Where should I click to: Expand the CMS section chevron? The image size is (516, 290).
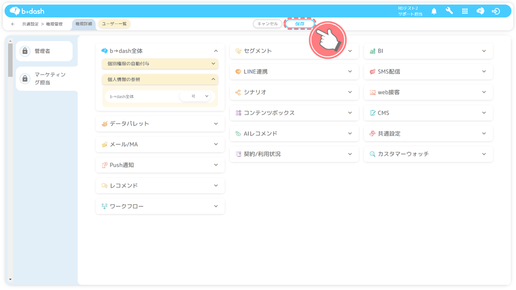coord(484,113)
